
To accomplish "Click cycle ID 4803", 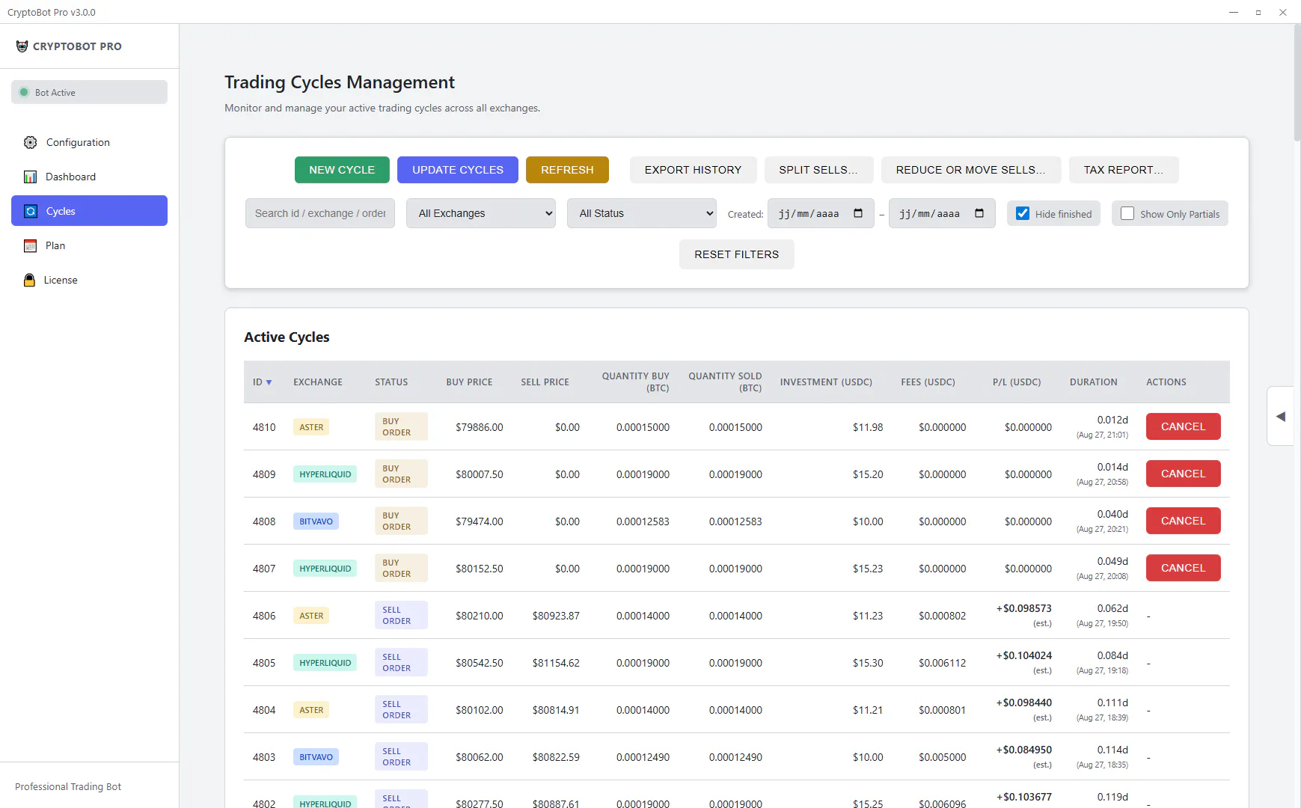I will 264,757.
